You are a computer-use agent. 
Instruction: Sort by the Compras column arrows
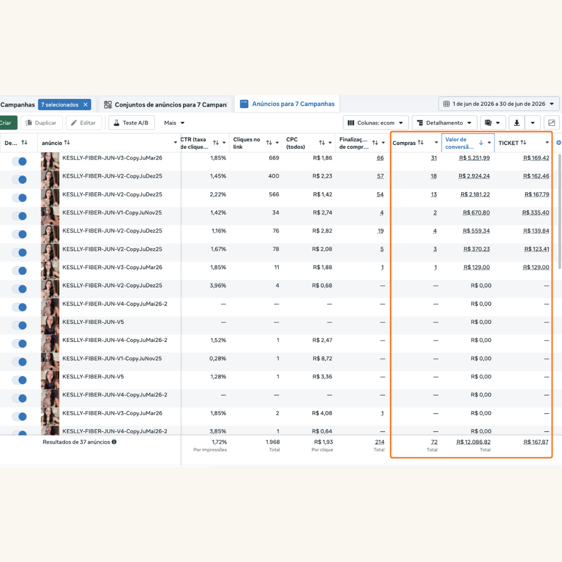420,143
